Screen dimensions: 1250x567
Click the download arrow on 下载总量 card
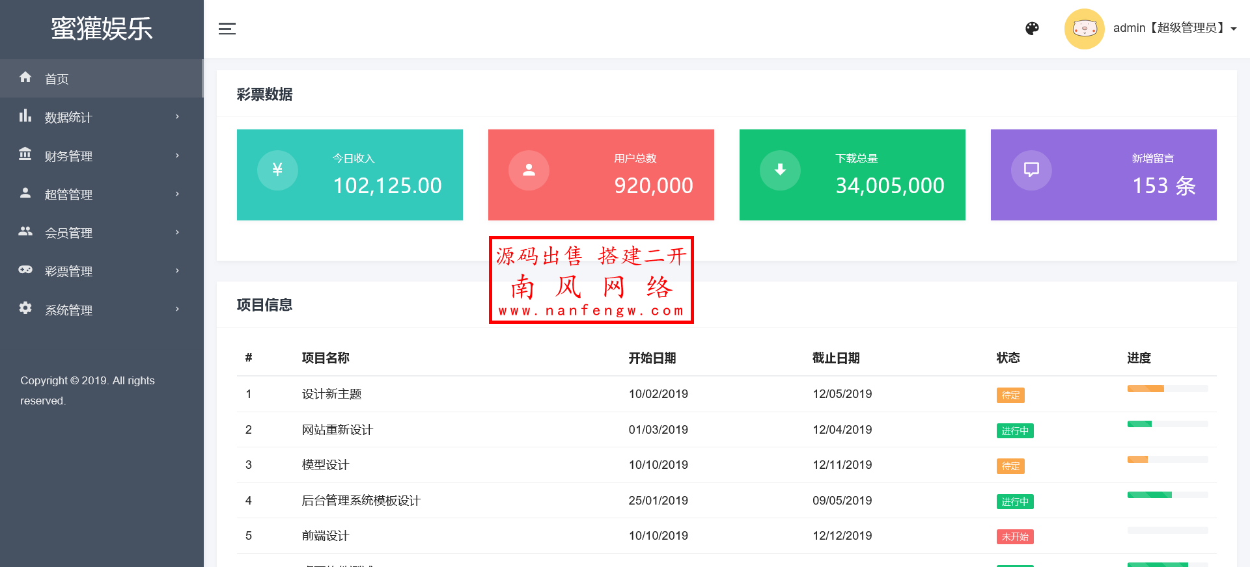click(x=780, y=170)
